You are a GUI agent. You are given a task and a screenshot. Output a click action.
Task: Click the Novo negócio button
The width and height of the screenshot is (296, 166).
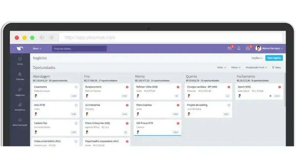274,58
